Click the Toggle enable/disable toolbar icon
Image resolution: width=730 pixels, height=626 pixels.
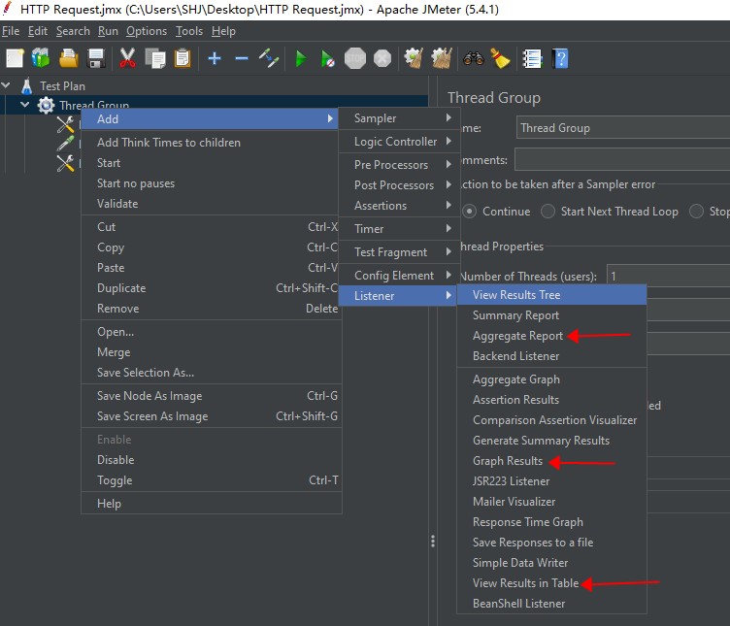(x=269, y=58)
